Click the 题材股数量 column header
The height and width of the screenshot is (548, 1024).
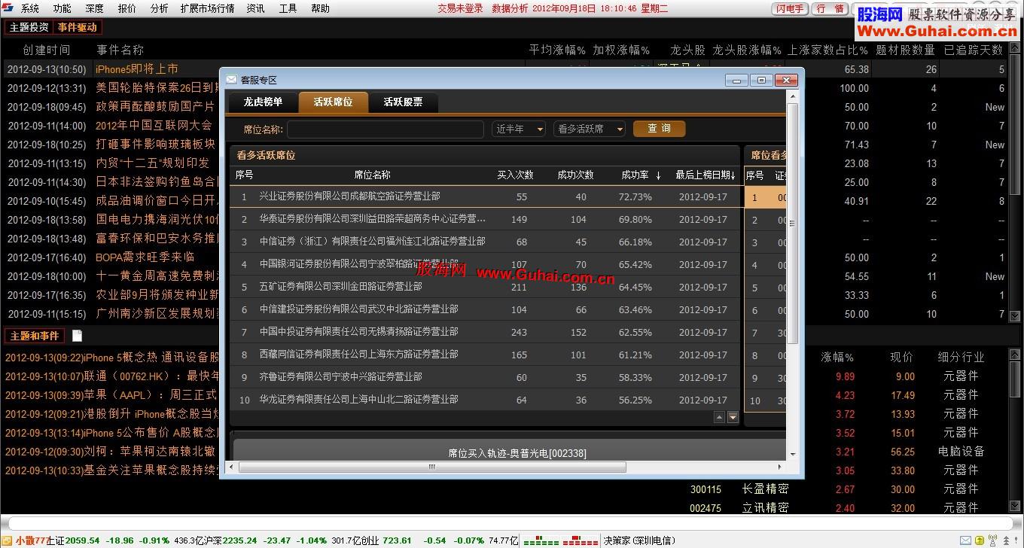[905, 50]
